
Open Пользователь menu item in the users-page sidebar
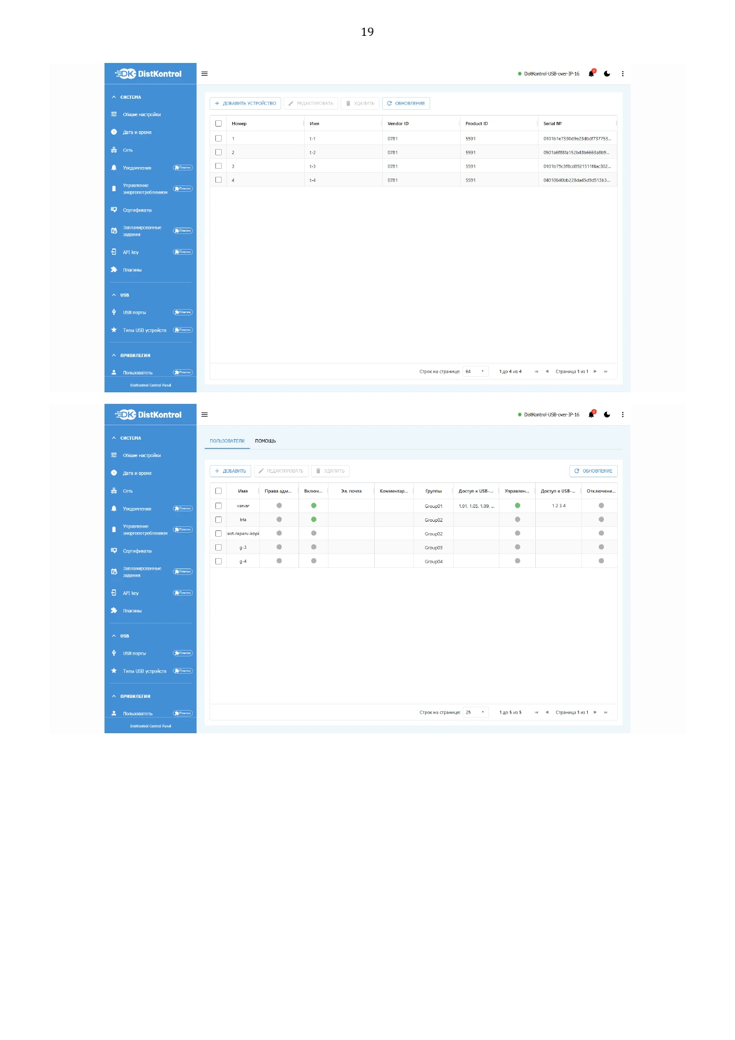pos(150,714)
